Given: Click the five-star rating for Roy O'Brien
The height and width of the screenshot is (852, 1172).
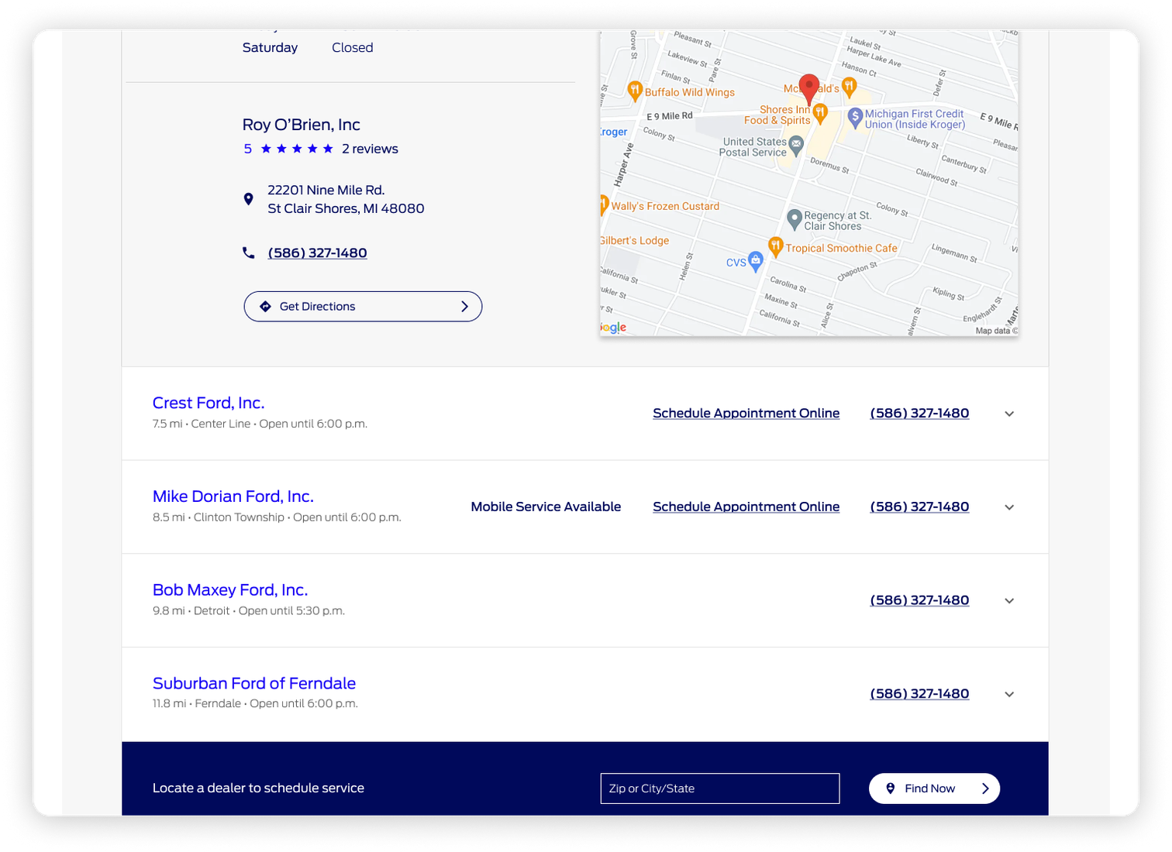Looking at the screenshot, I should [297, 149].
